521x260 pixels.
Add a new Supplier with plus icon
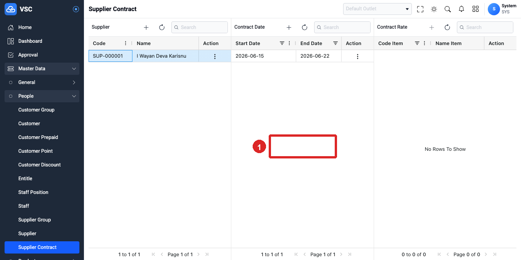tap(146, 27)
